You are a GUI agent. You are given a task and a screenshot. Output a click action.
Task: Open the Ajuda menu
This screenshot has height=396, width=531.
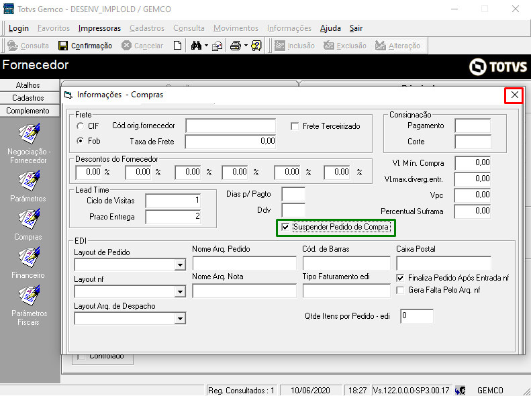[x=330, y=28]
